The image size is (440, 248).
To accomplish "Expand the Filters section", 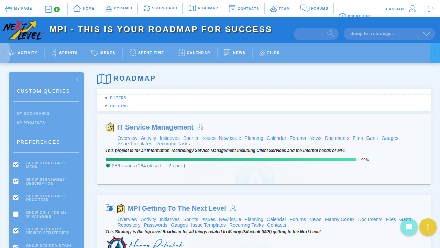I will pyautogui.click(x=118, y=98).
